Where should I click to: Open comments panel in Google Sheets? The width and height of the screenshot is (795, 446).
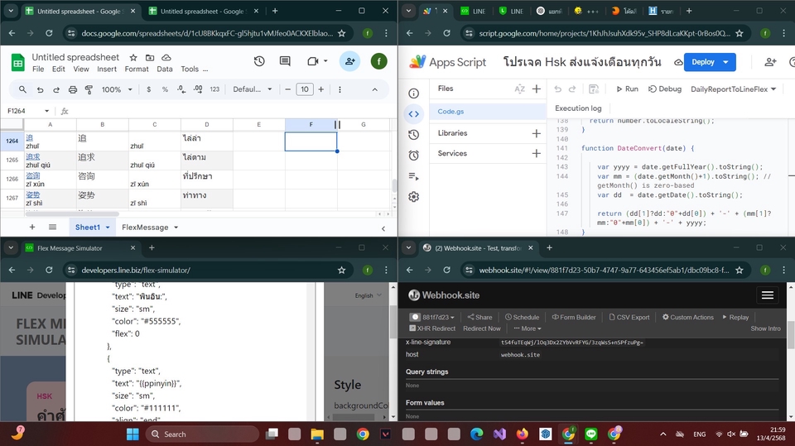(x=285, y=61)
